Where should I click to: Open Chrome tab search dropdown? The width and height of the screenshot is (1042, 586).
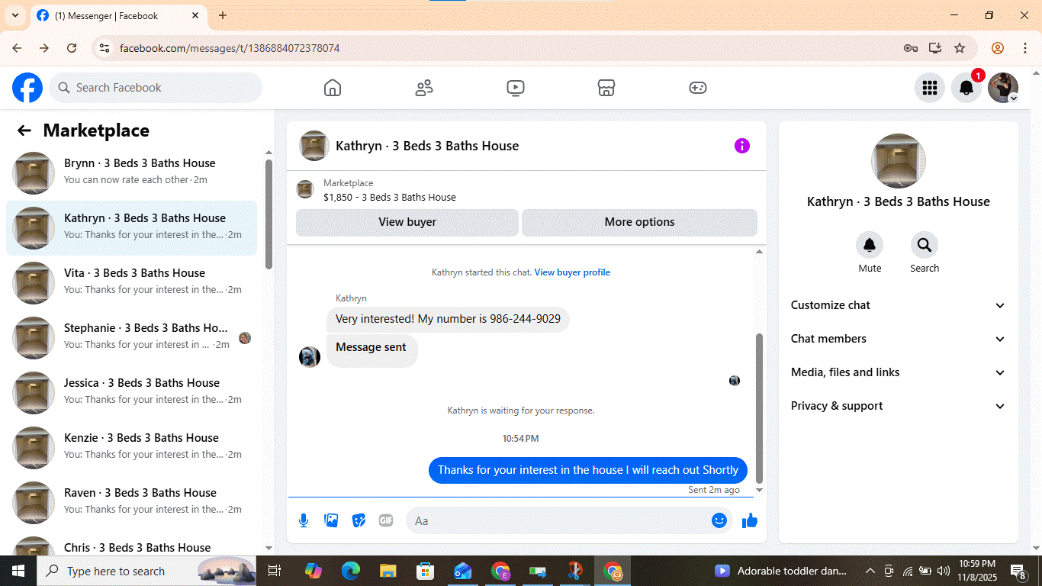(x=15, y=15)
